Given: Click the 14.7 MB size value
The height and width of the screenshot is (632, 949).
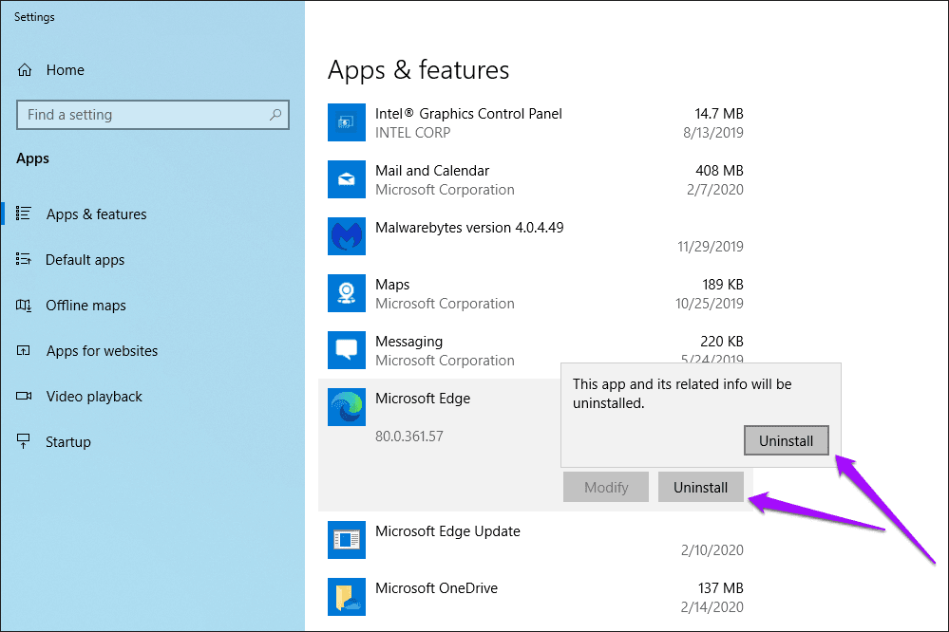Looking at the screenshot, I should point(718,114).
